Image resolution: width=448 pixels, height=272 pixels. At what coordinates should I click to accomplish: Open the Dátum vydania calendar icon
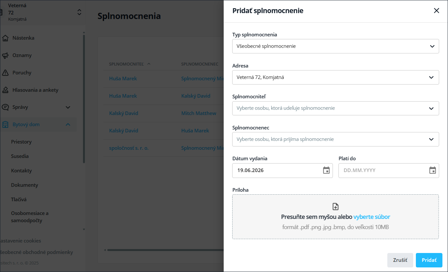(326, 170)
